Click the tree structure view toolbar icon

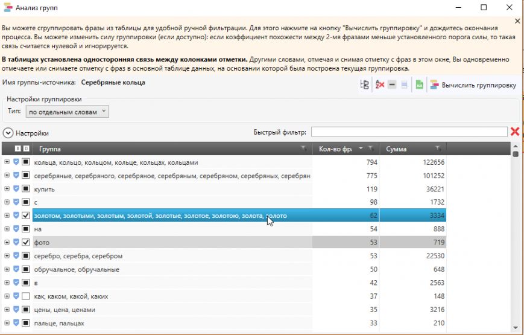pyautogui.click(x=365, y=85)
